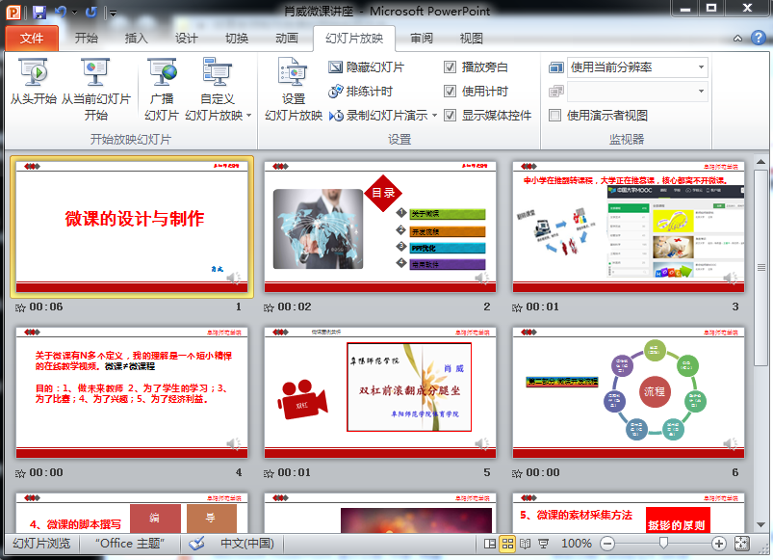The height and width of the screenshot is (560, 773).
Task: Click the scrollbar down arrow
Action: click(x=760, y=525)
